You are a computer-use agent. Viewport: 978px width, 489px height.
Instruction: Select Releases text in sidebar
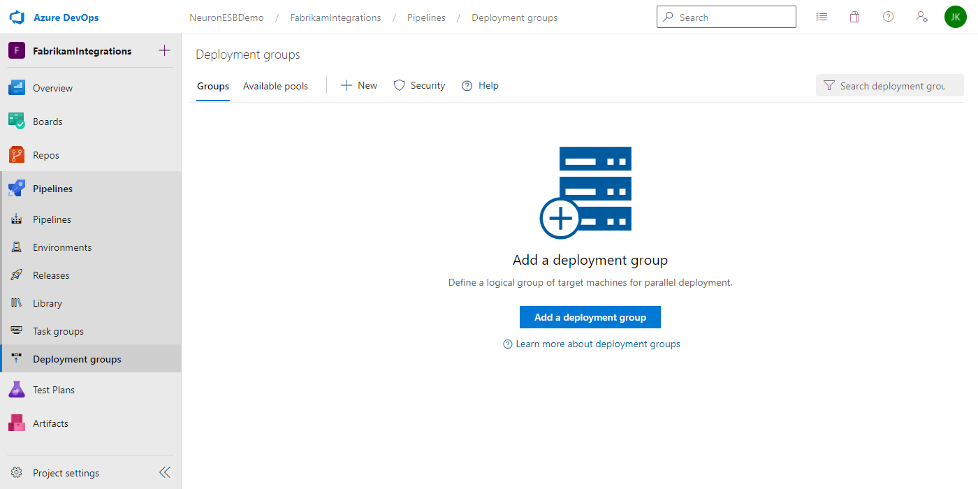(x=51, y=275)
